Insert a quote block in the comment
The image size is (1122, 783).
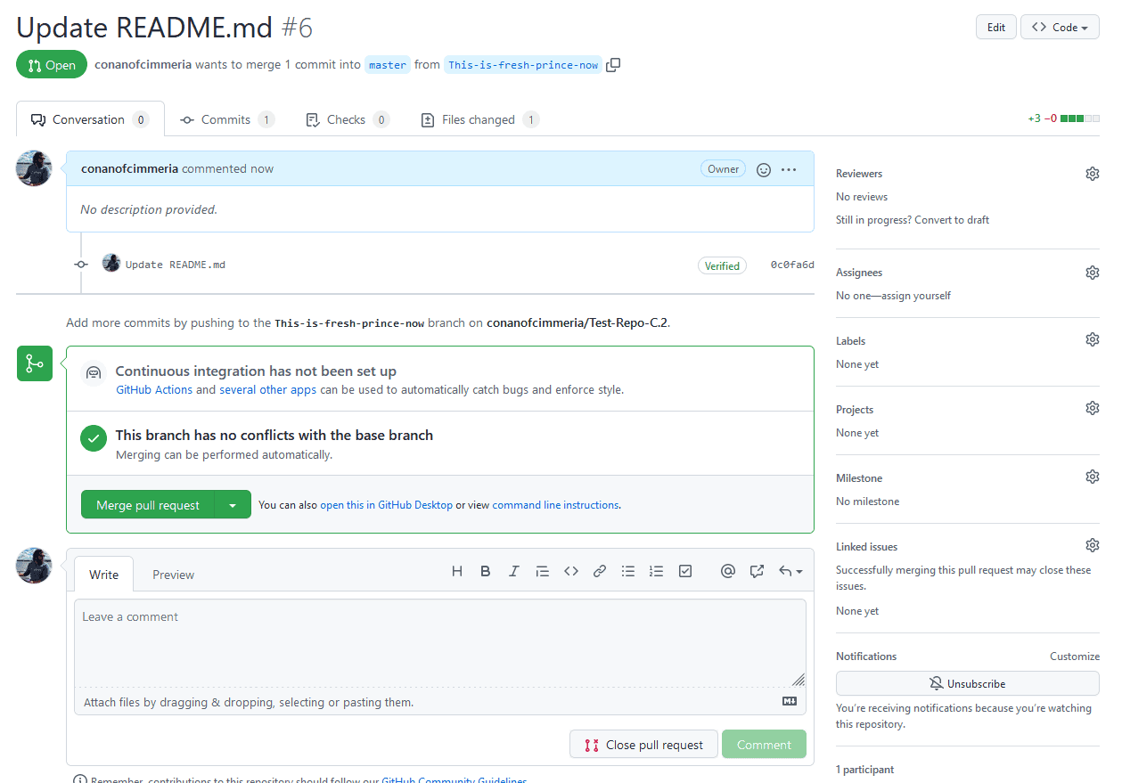[543, 571]
